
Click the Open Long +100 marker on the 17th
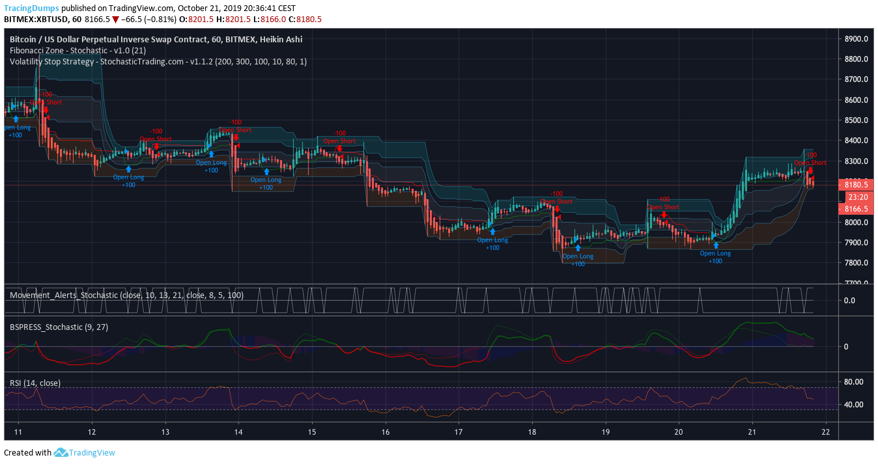(x=492, y=239)
